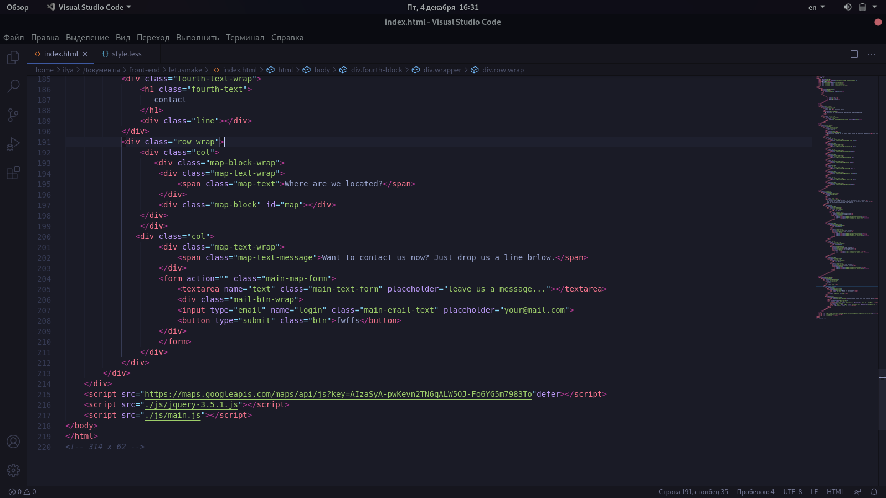Screen dimensions: 886x498
Task: Split the editor to the right
Action: [854, 54]
